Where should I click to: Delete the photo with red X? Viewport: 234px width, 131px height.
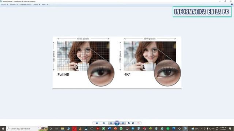tap(139, 123)
